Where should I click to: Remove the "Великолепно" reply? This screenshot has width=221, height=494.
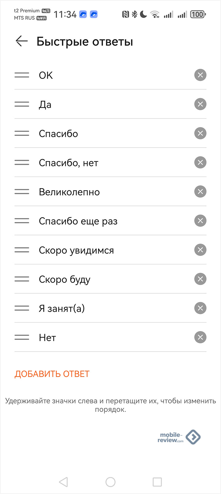coord(200,192)
